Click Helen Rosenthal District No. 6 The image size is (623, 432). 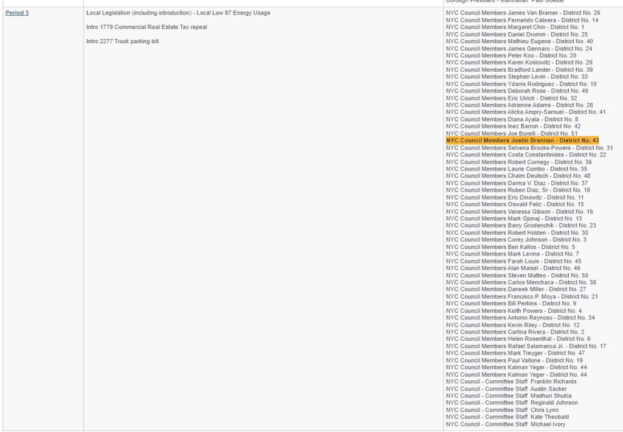(x=518, y=339)
